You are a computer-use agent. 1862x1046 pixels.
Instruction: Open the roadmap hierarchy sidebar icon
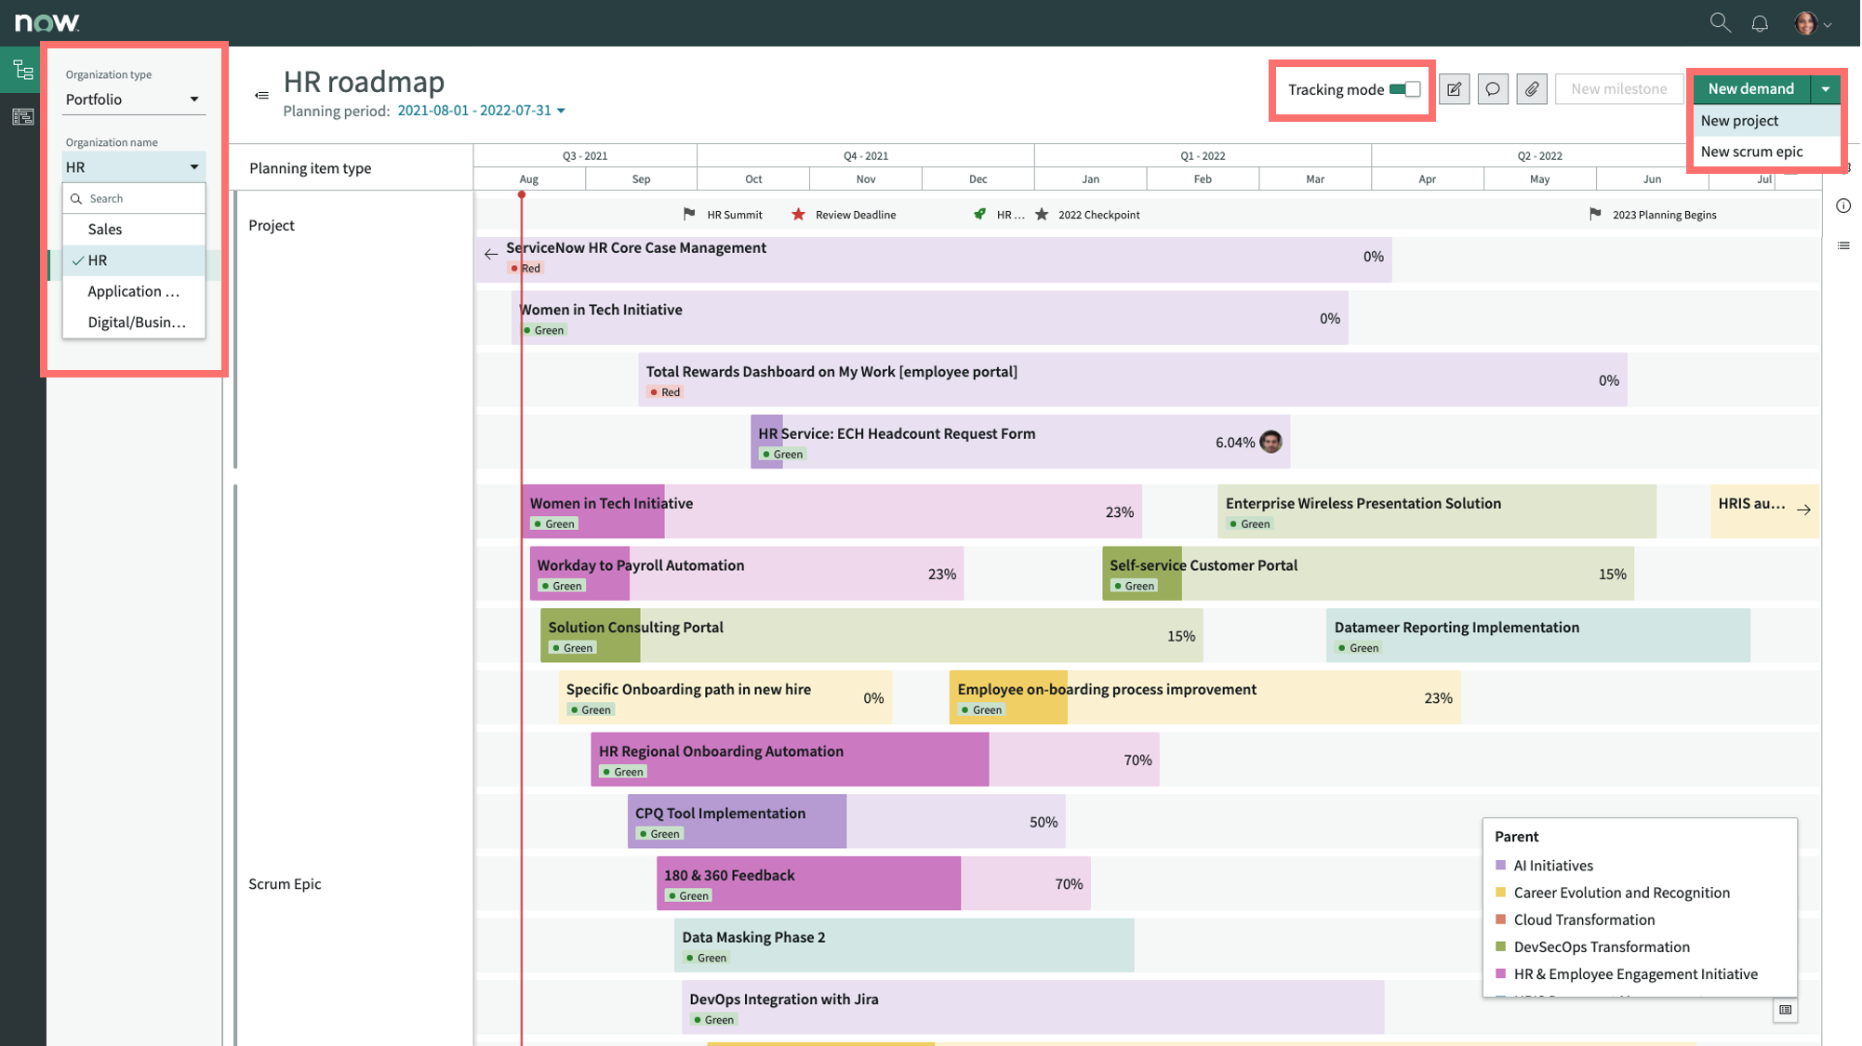pos(23,70)
